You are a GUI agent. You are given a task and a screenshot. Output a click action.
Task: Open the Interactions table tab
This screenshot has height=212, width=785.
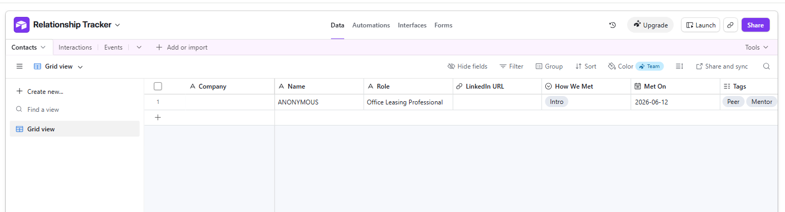[75, 47]
